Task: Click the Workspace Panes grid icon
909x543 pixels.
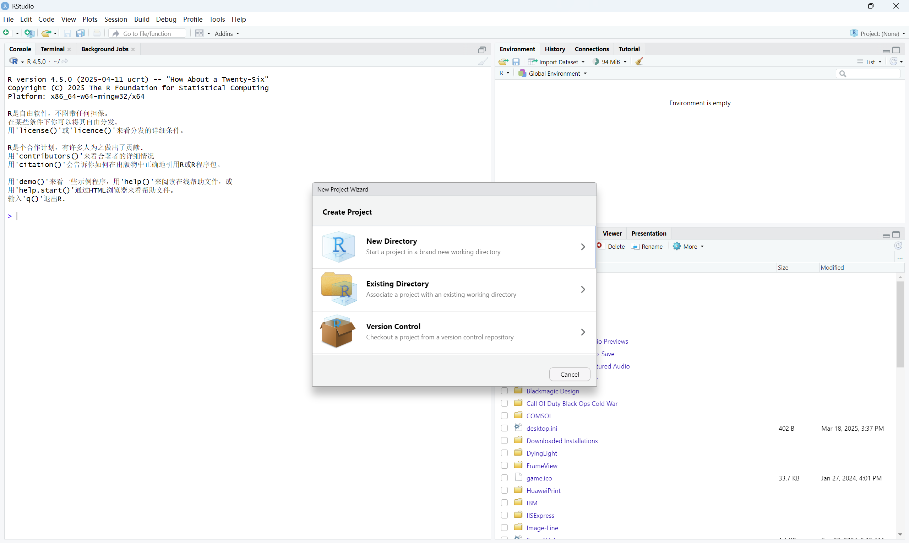Action: tap(199, 33)
